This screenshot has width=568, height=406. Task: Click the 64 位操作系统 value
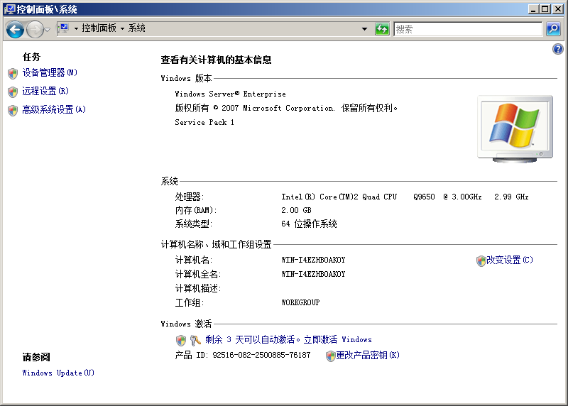(x=309, y=224)
